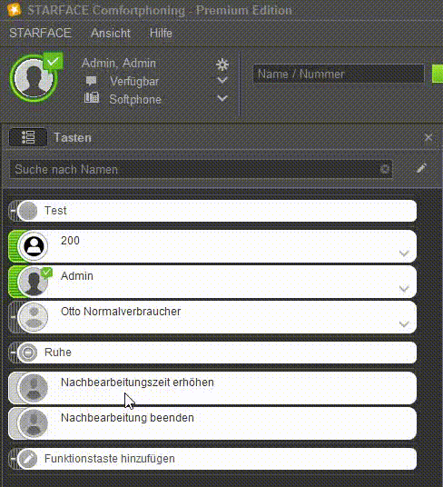Click the 200 contact avatar icon
This screenshot has height=487, width=443.
[34, 246]
